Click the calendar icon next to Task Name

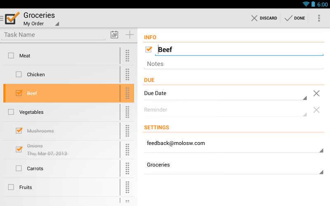point(114,35)
